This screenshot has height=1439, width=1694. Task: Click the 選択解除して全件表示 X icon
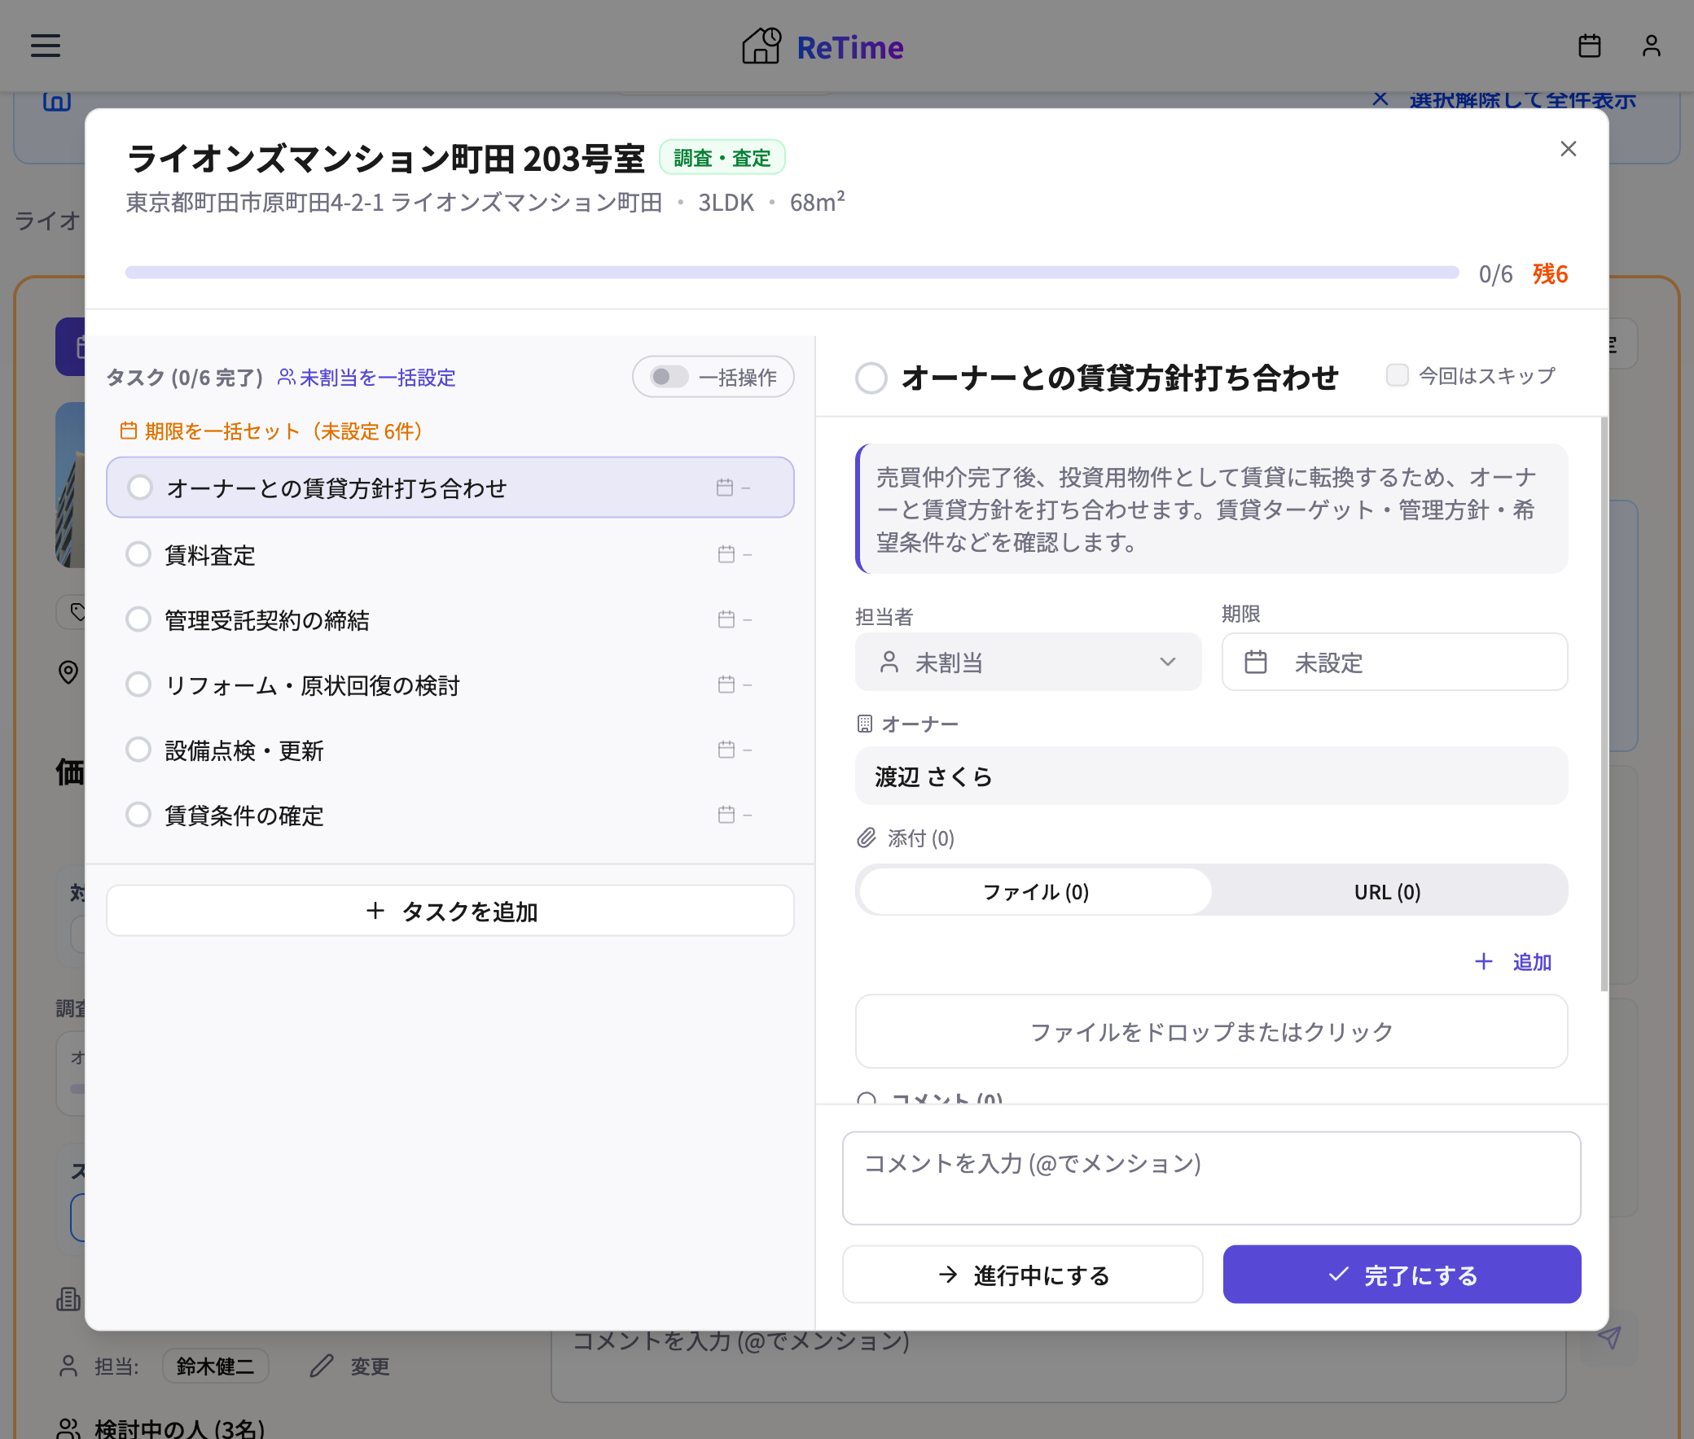pyautogui.click(x=1380, y=98)
